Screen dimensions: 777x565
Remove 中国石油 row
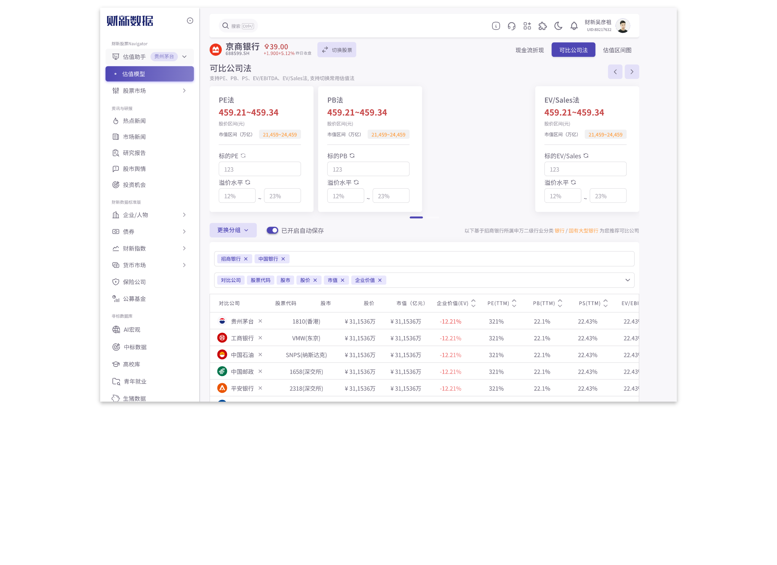(260, 355)
